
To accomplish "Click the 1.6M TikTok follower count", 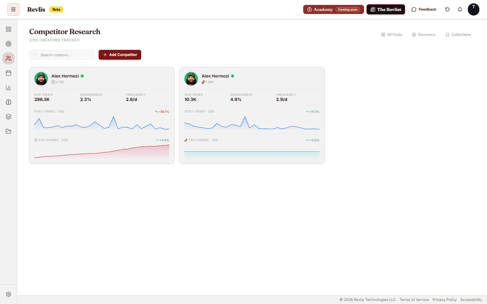I will click(x=210, y=82).
